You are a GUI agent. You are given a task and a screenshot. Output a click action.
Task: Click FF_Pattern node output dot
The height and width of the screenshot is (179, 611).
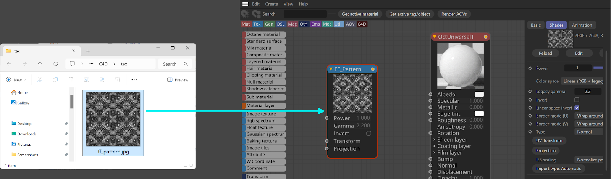click(x=373, y=69)
